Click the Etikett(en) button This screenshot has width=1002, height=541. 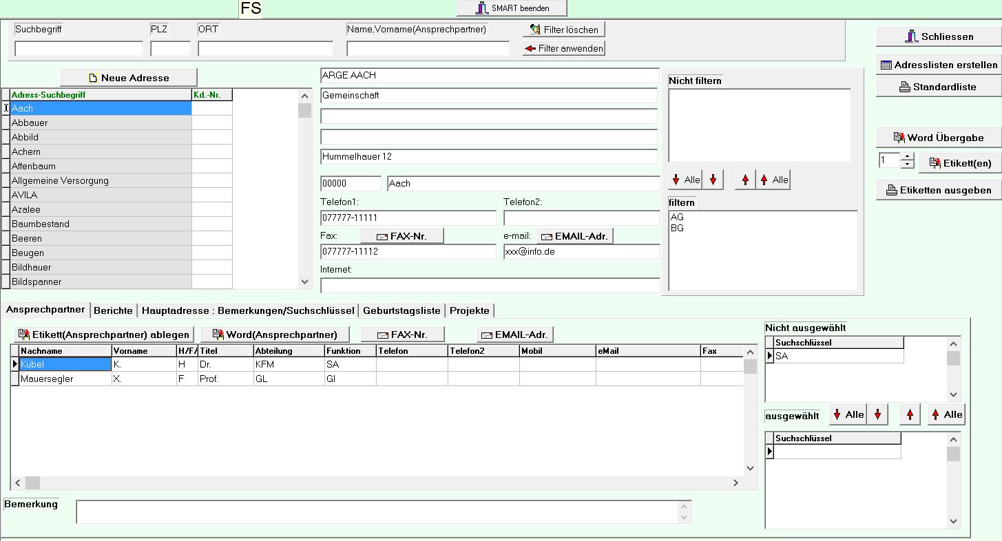959,162
